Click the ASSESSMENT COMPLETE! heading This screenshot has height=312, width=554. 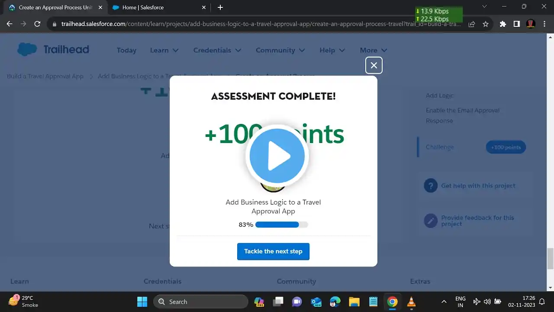(x=274, y=96)
